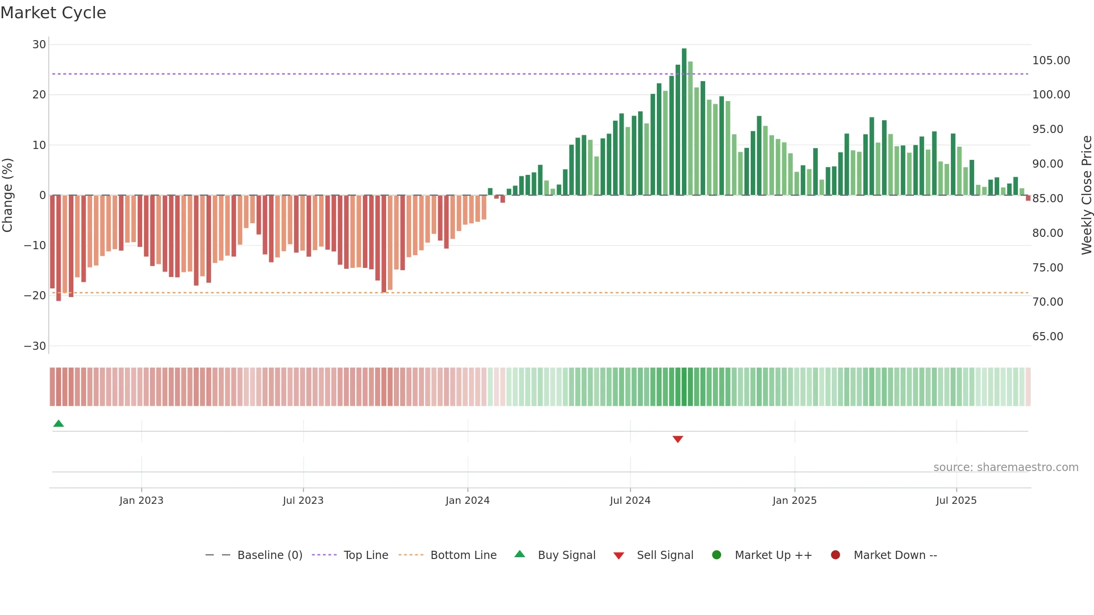Click the Jan 2024 axis label
1094x615 pixels.
point(468,500)
